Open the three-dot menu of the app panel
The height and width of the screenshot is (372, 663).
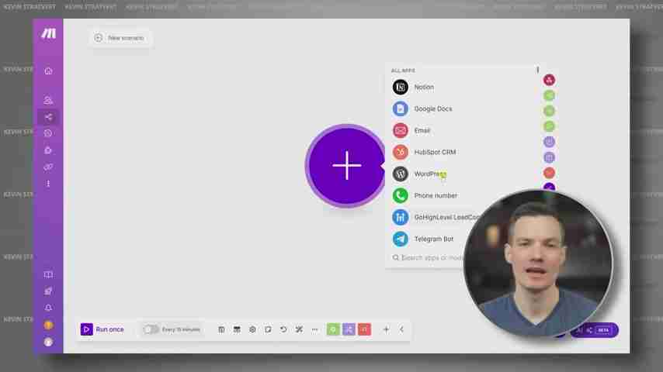pos(537,70)
